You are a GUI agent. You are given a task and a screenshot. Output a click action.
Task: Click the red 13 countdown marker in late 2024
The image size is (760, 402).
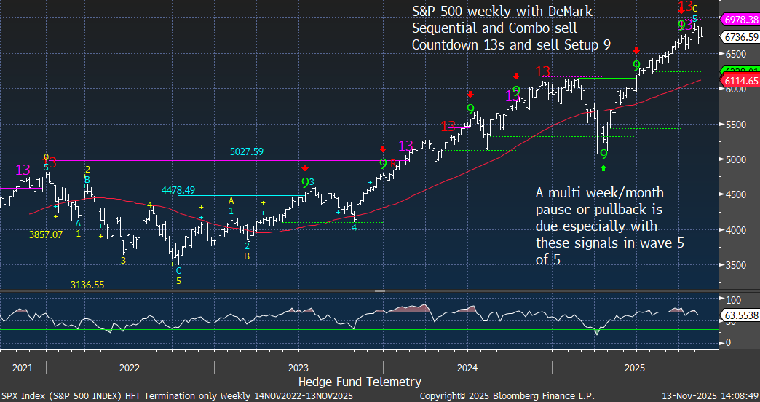coord(542,72)
